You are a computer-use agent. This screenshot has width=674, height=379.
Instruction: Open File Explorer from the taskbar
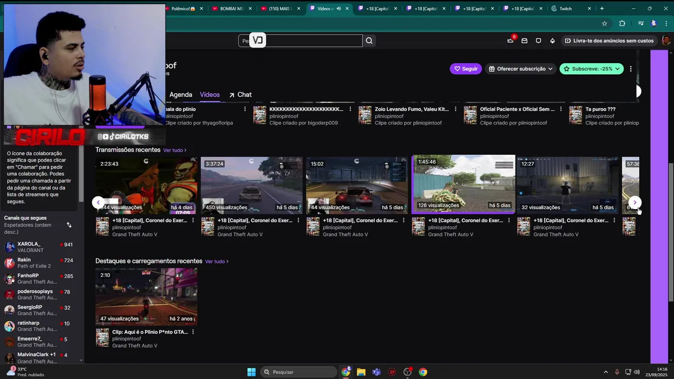coord(361,372)
